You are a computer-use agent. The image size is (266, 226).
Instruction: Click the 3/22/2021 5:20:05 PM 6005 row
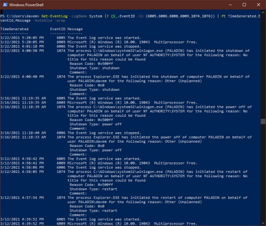click(x=71, y=38)
